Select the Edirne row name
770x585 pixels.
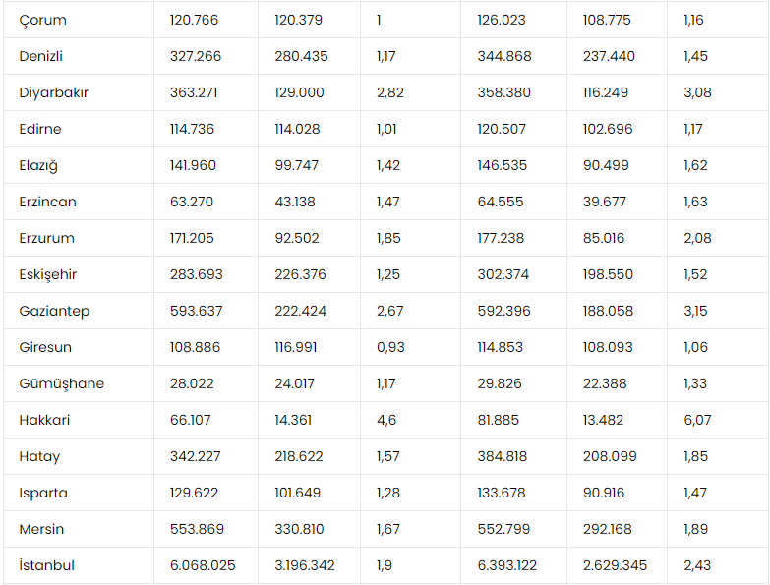pos(40,129)
